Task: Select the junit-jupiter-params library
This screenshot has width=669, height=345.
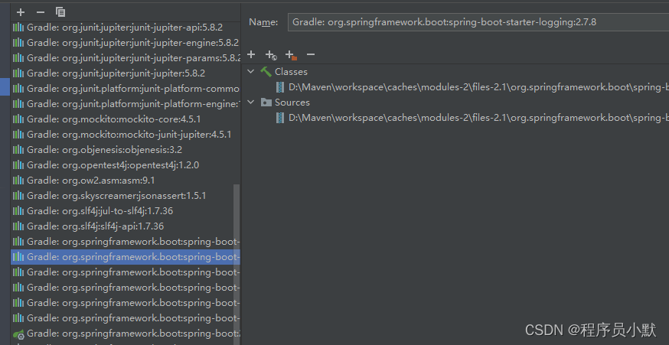Action: tap(126, 58)
